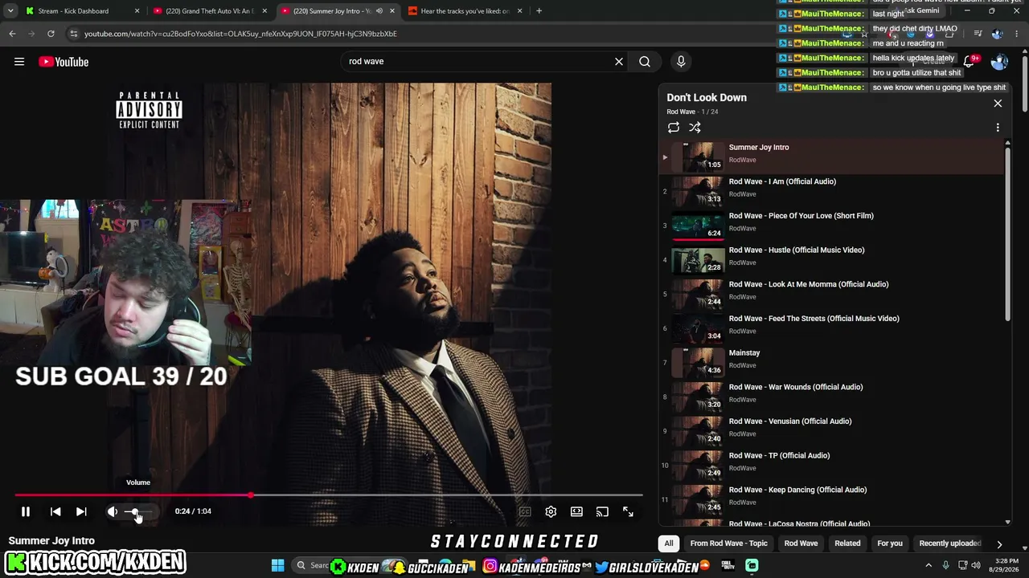The width and height of the screenshot is (1029, 578).
Task: Clear the 'rod wave' search text
Action: [619, 62]
